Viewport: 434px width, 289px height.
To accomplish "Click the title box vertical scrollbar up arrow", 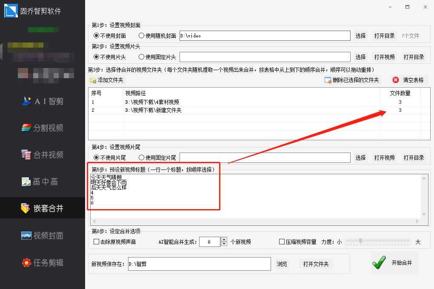I will [x=424, y=178].
